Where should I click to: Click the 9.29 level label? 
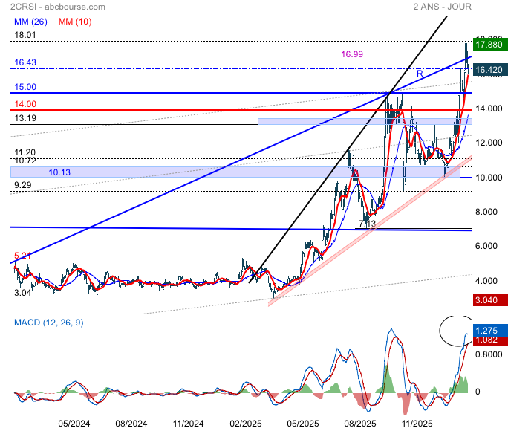[x=23, y=185]
